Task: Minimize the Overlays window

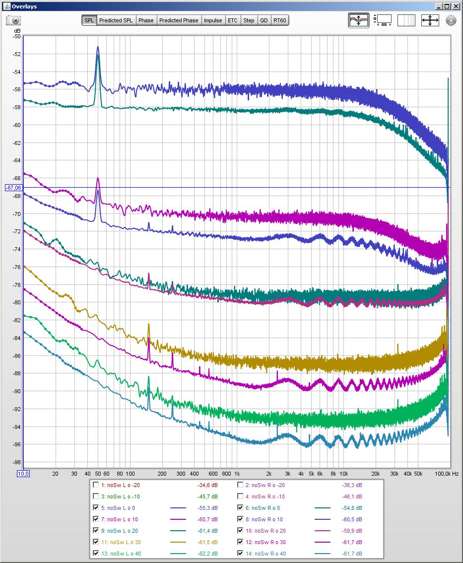Action: 439,6
